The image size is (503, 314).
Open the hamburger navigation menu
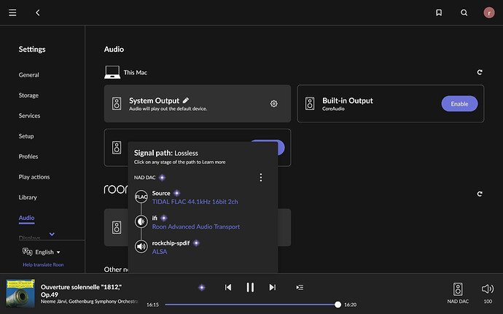point(12,12)
